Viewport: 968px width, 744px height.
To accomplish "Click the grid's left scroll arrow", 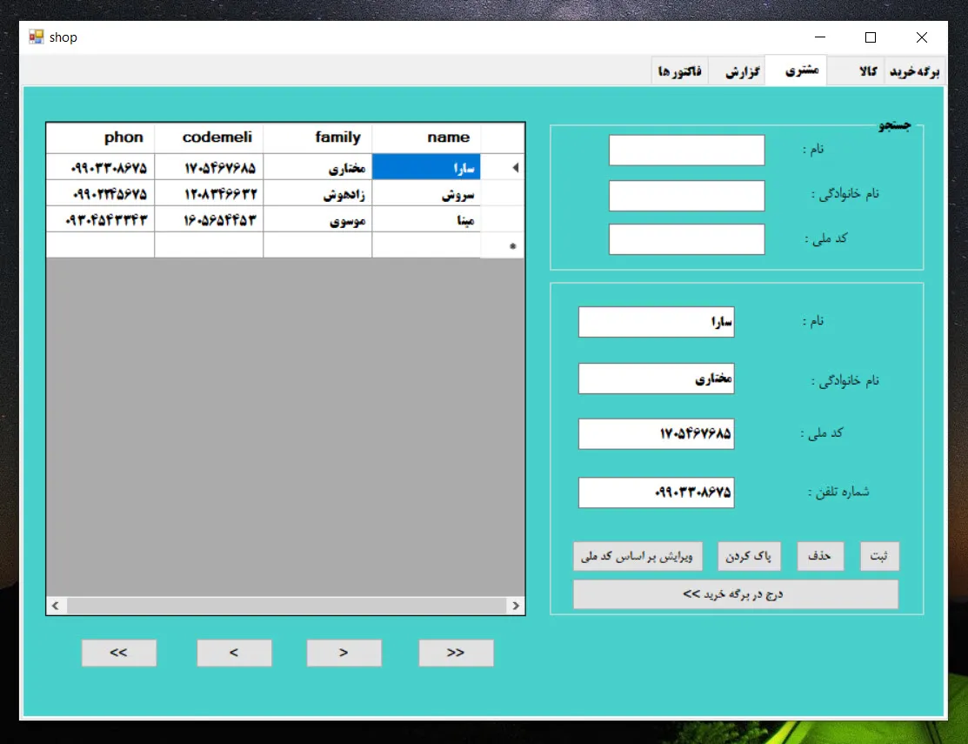I will tap(56, 606).
